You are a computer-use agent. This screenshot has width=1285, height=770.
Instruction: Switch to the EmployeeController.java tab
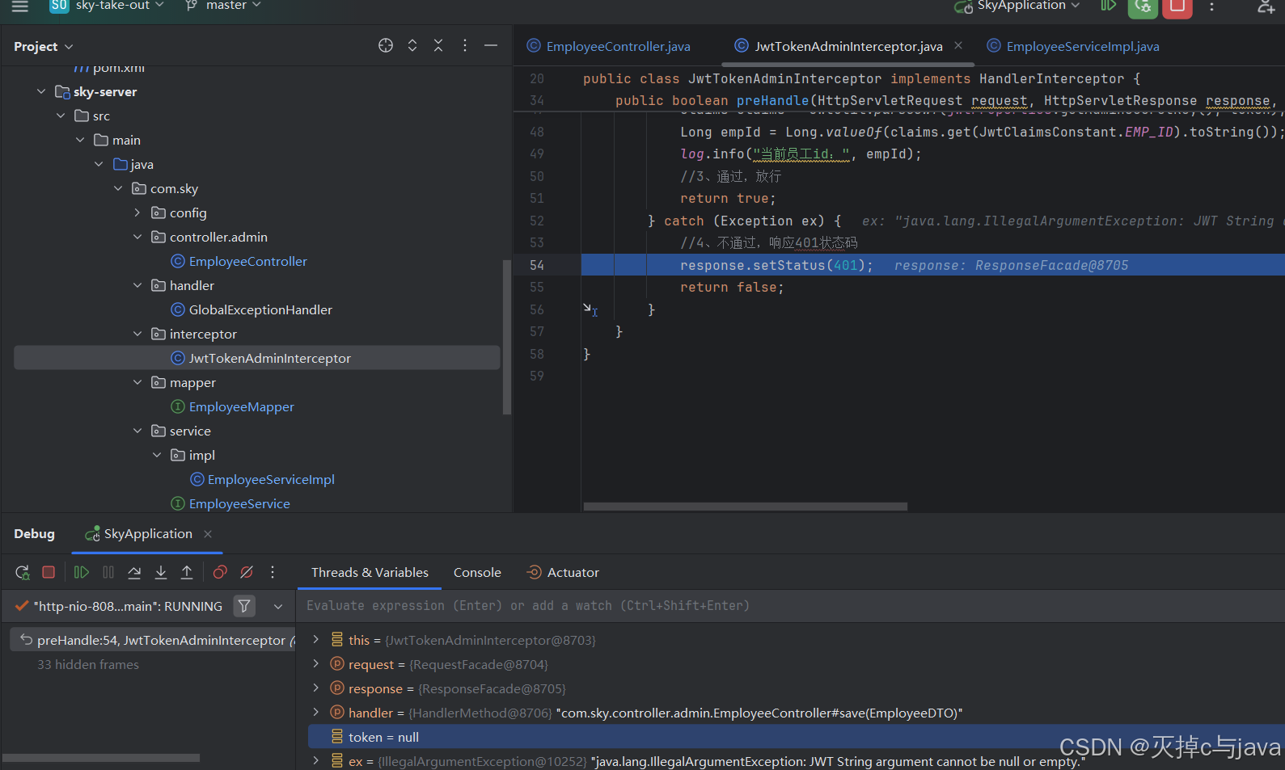pos(609,46)
